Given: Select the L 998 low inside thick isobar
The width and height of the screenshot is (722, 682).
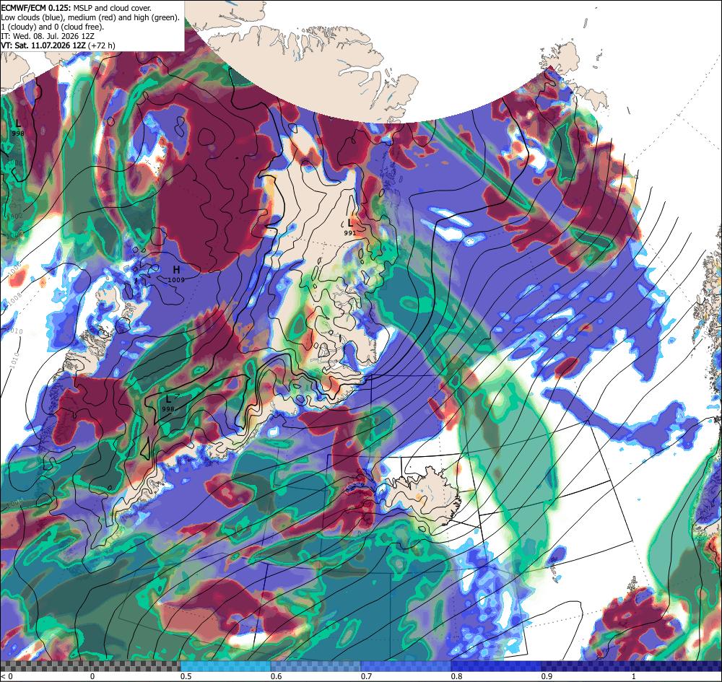Looking at the screenshot, I should [168, 403].
